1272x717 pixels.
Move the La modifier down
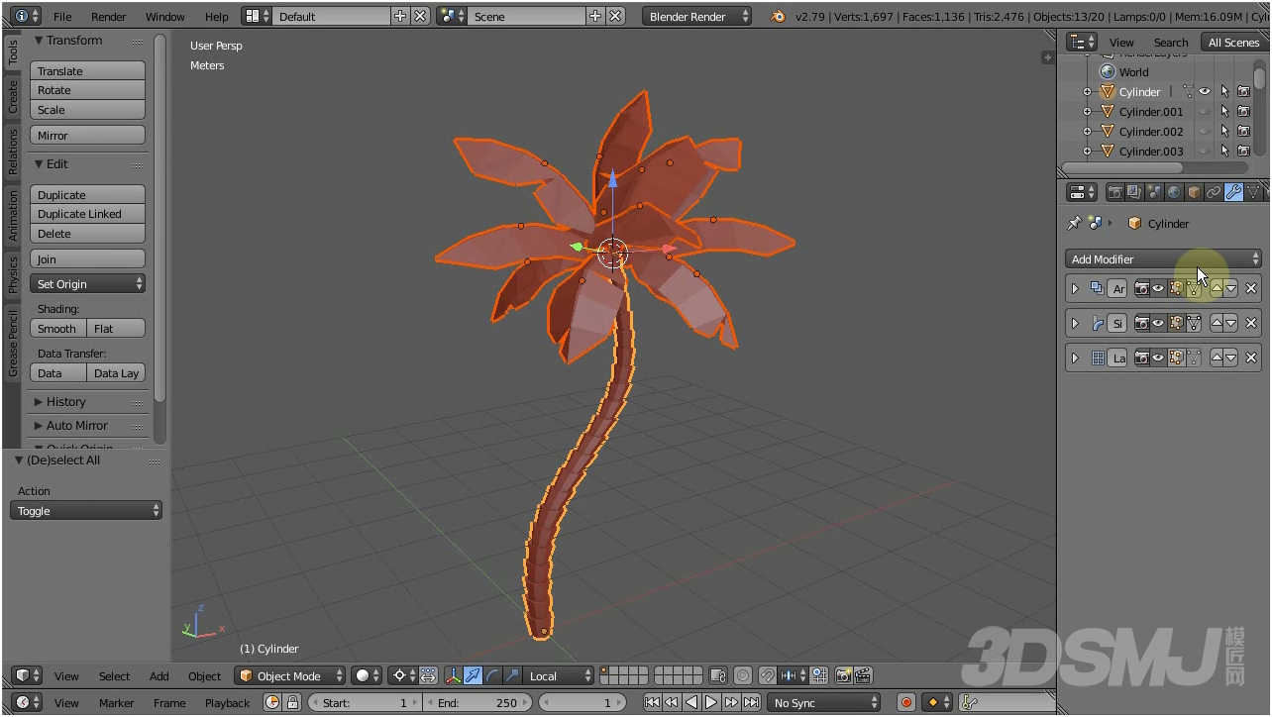coord(1230,358)
